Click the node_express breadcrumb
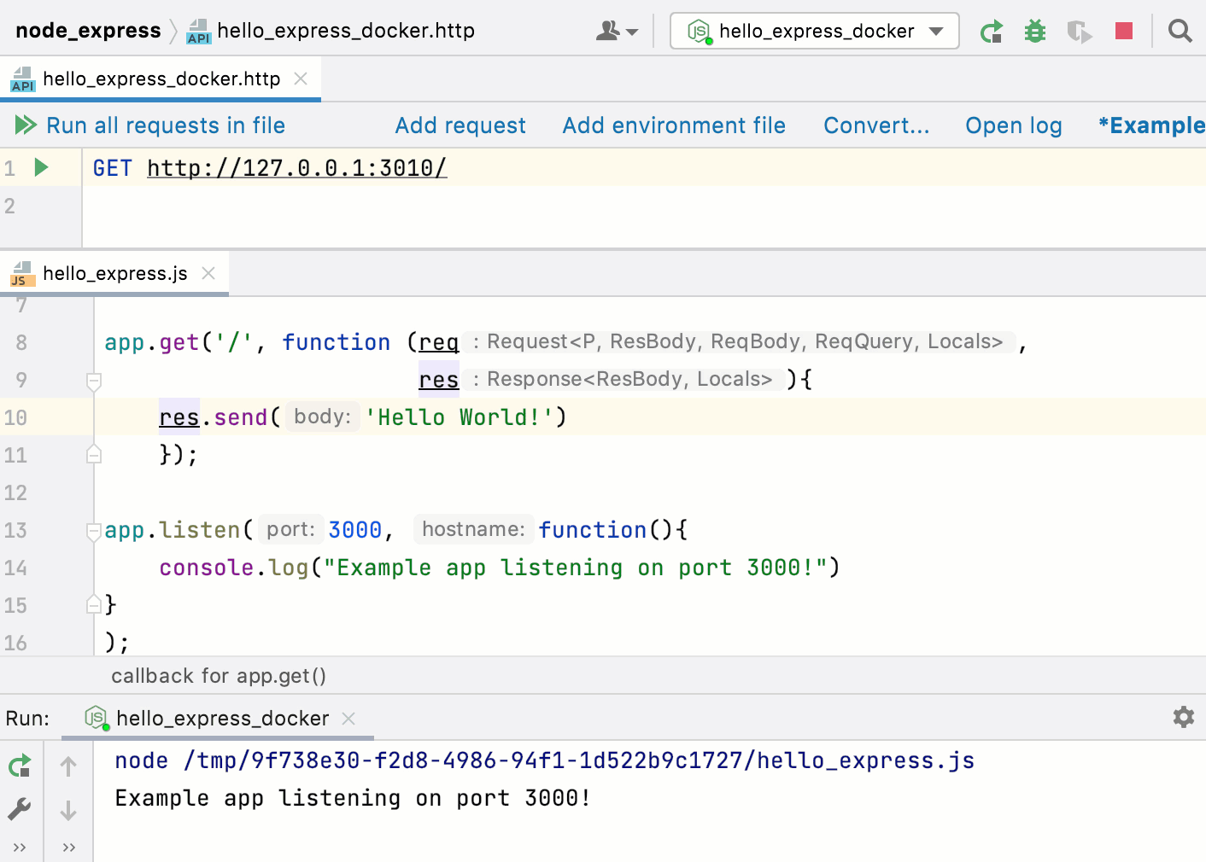The height and width of the screenshot is (862, 1206). (88, 30)
